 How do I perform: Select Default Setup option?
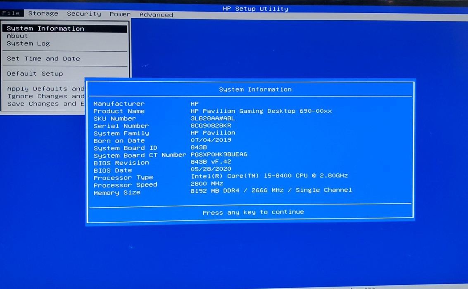point(35,73)
